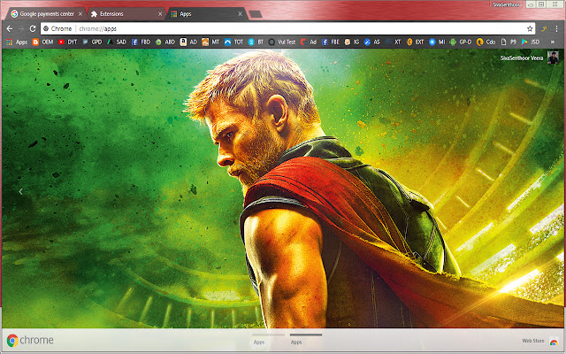Open the Apps shortcut in bookmarks bar
The height and width of the screenshot is (354, 566).
click(17, 42)
